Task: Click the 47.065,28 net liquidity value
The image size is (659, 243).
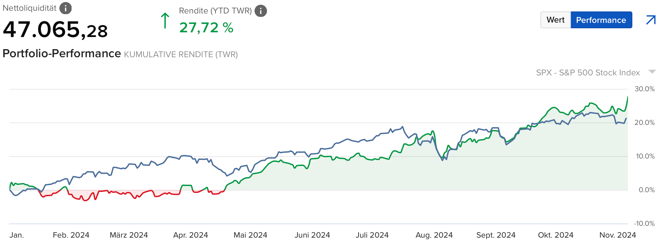Action: (55, 30)
